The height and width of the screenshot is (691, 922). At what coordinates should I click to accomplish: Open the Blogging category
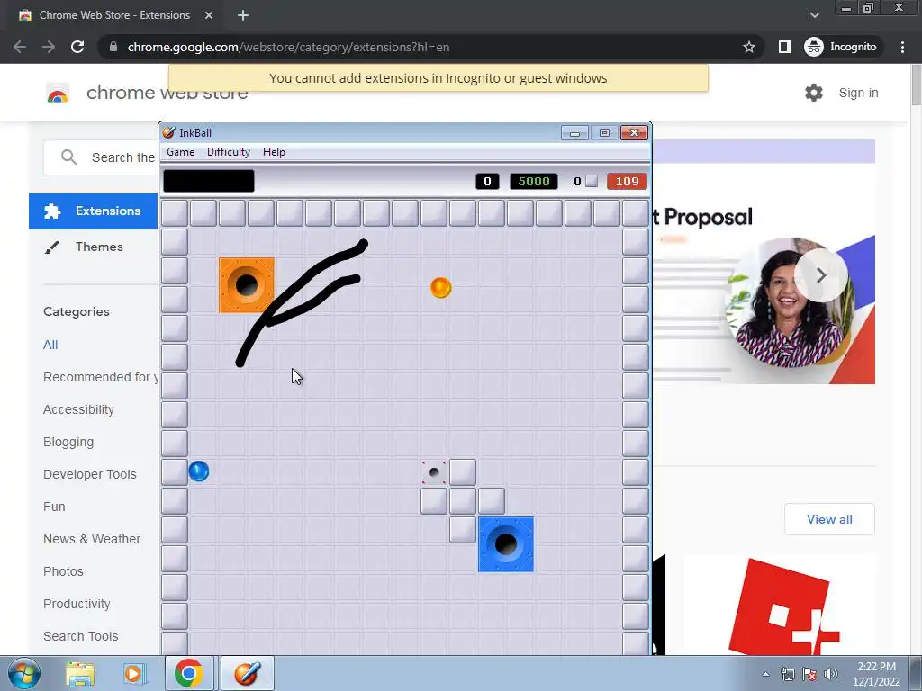click(x=68, y=442)
